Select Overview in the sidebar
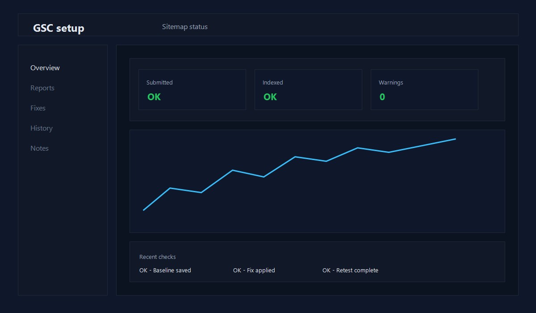 tap(45, 68)
